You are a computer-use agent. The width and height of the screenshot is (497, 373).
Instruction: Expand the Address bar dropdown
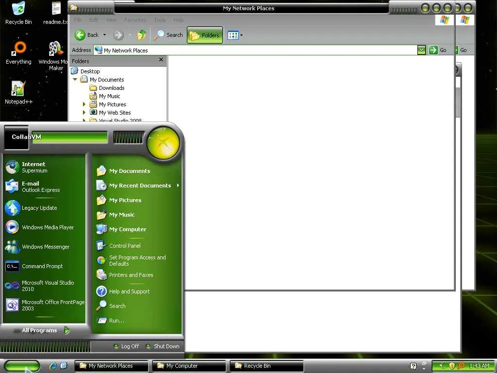(421, 50)
